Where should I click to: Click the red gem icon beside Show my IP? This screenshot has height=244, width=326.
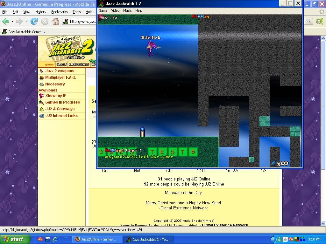tap(42, 96)
